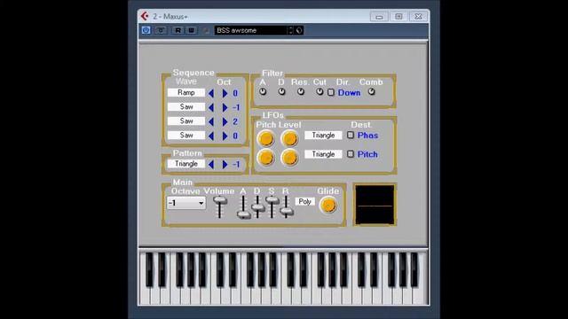
Task: Click the Filter D knob
Action: (281, 92)
